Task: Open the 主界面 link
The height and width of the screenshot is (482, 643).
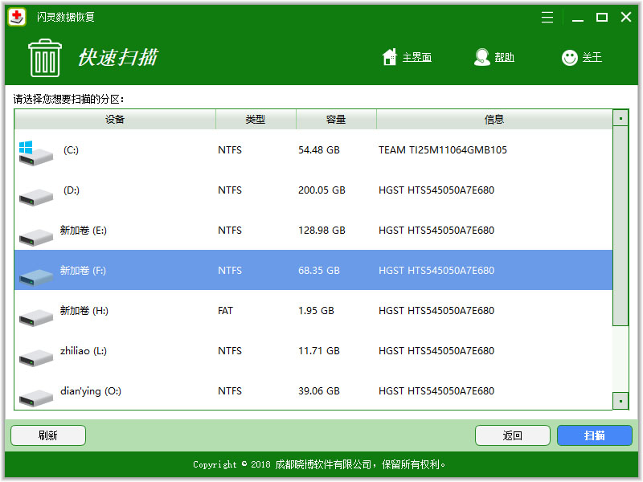Action: click(x=416, y=57)
